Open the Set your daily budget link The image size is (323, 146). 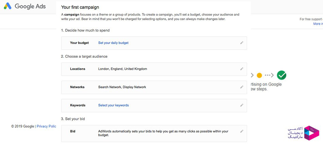click(x=113, y=43)
